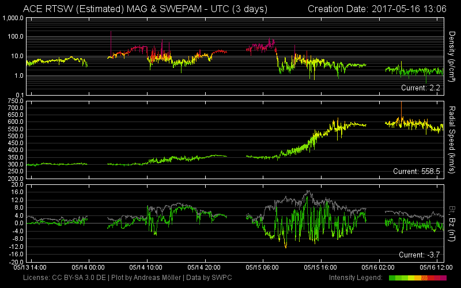Viewport: 461px width, 288px height.
Task: Click the intensity legend color gradient bar
Action: pos(418,278)
